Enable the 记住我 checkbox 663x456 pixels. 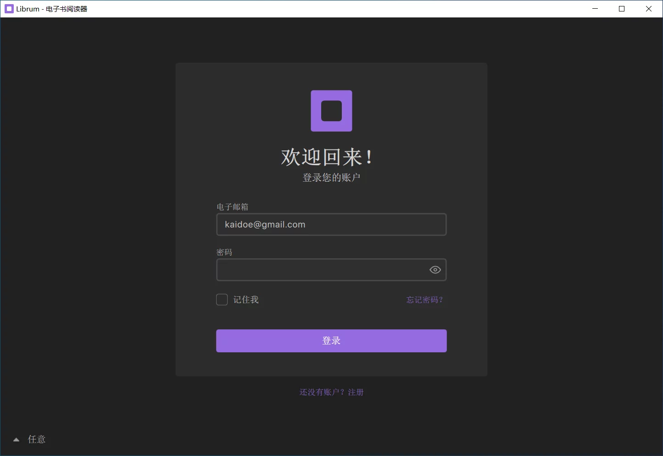click(x=222, y=300)
